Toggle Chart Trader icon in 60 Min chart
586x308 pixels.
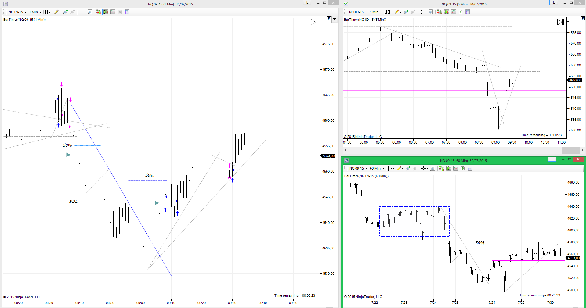[x=441, y=168]
